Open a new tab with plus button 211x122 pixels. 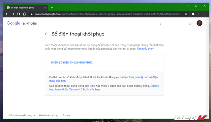tap(52, 8)
